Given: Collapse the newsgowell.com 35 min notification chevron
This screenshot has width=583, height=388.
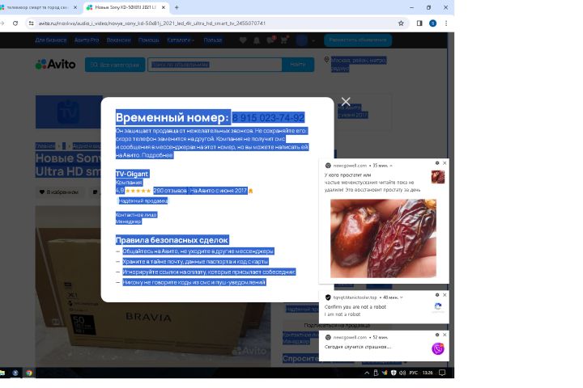Looking at the screenshot, I should (391, 166).
